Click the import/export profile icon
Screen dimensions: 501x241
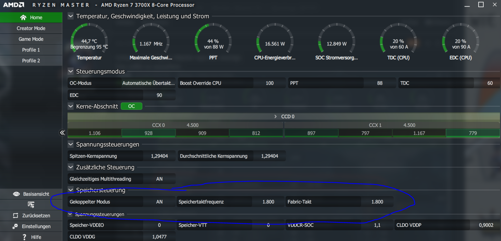tap(31, 205)
